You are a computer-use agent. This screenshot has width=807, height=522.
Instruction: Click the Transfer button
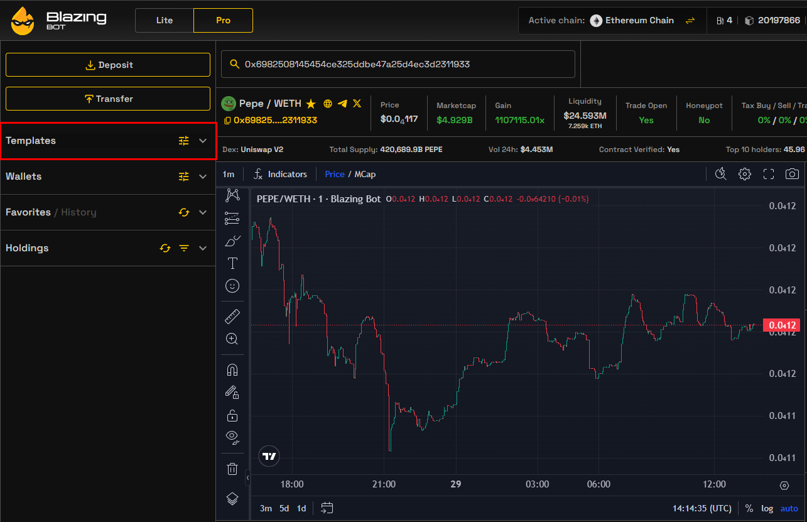(x=108, y=99)
